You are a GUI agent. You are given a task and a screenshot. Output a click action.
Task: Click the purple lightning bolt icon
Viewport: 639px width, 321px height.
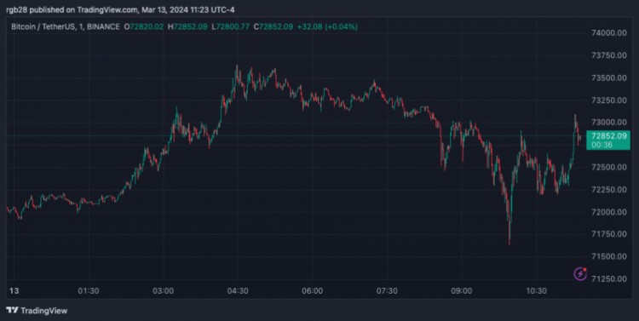point(580,274)
